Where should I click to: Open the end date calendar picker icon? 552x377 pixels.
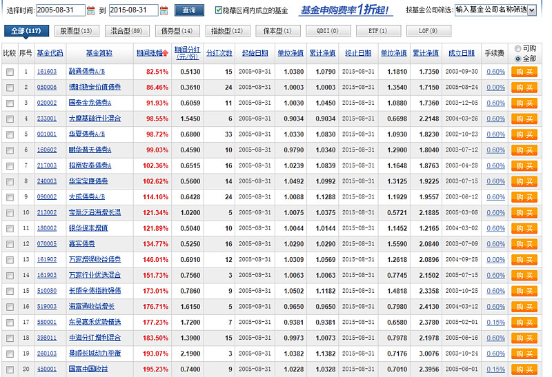point(164,10)
